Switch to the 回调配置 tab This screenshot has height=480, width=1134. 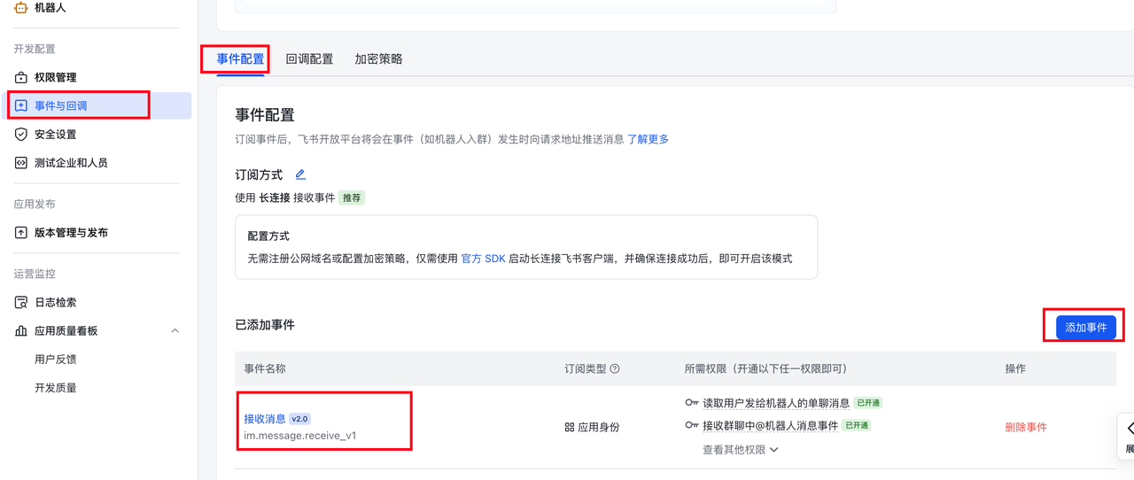click(309, 59)
